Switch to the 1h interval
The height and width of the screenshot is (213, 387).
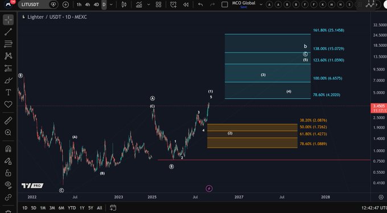79,5
